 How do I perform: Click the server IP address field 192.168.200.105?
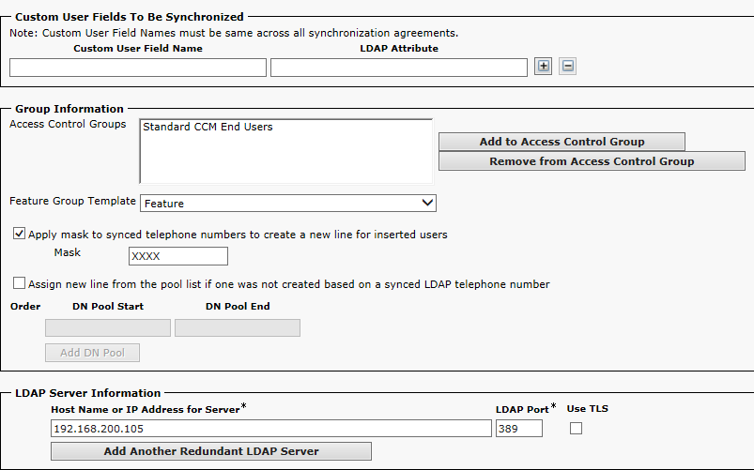270,429
